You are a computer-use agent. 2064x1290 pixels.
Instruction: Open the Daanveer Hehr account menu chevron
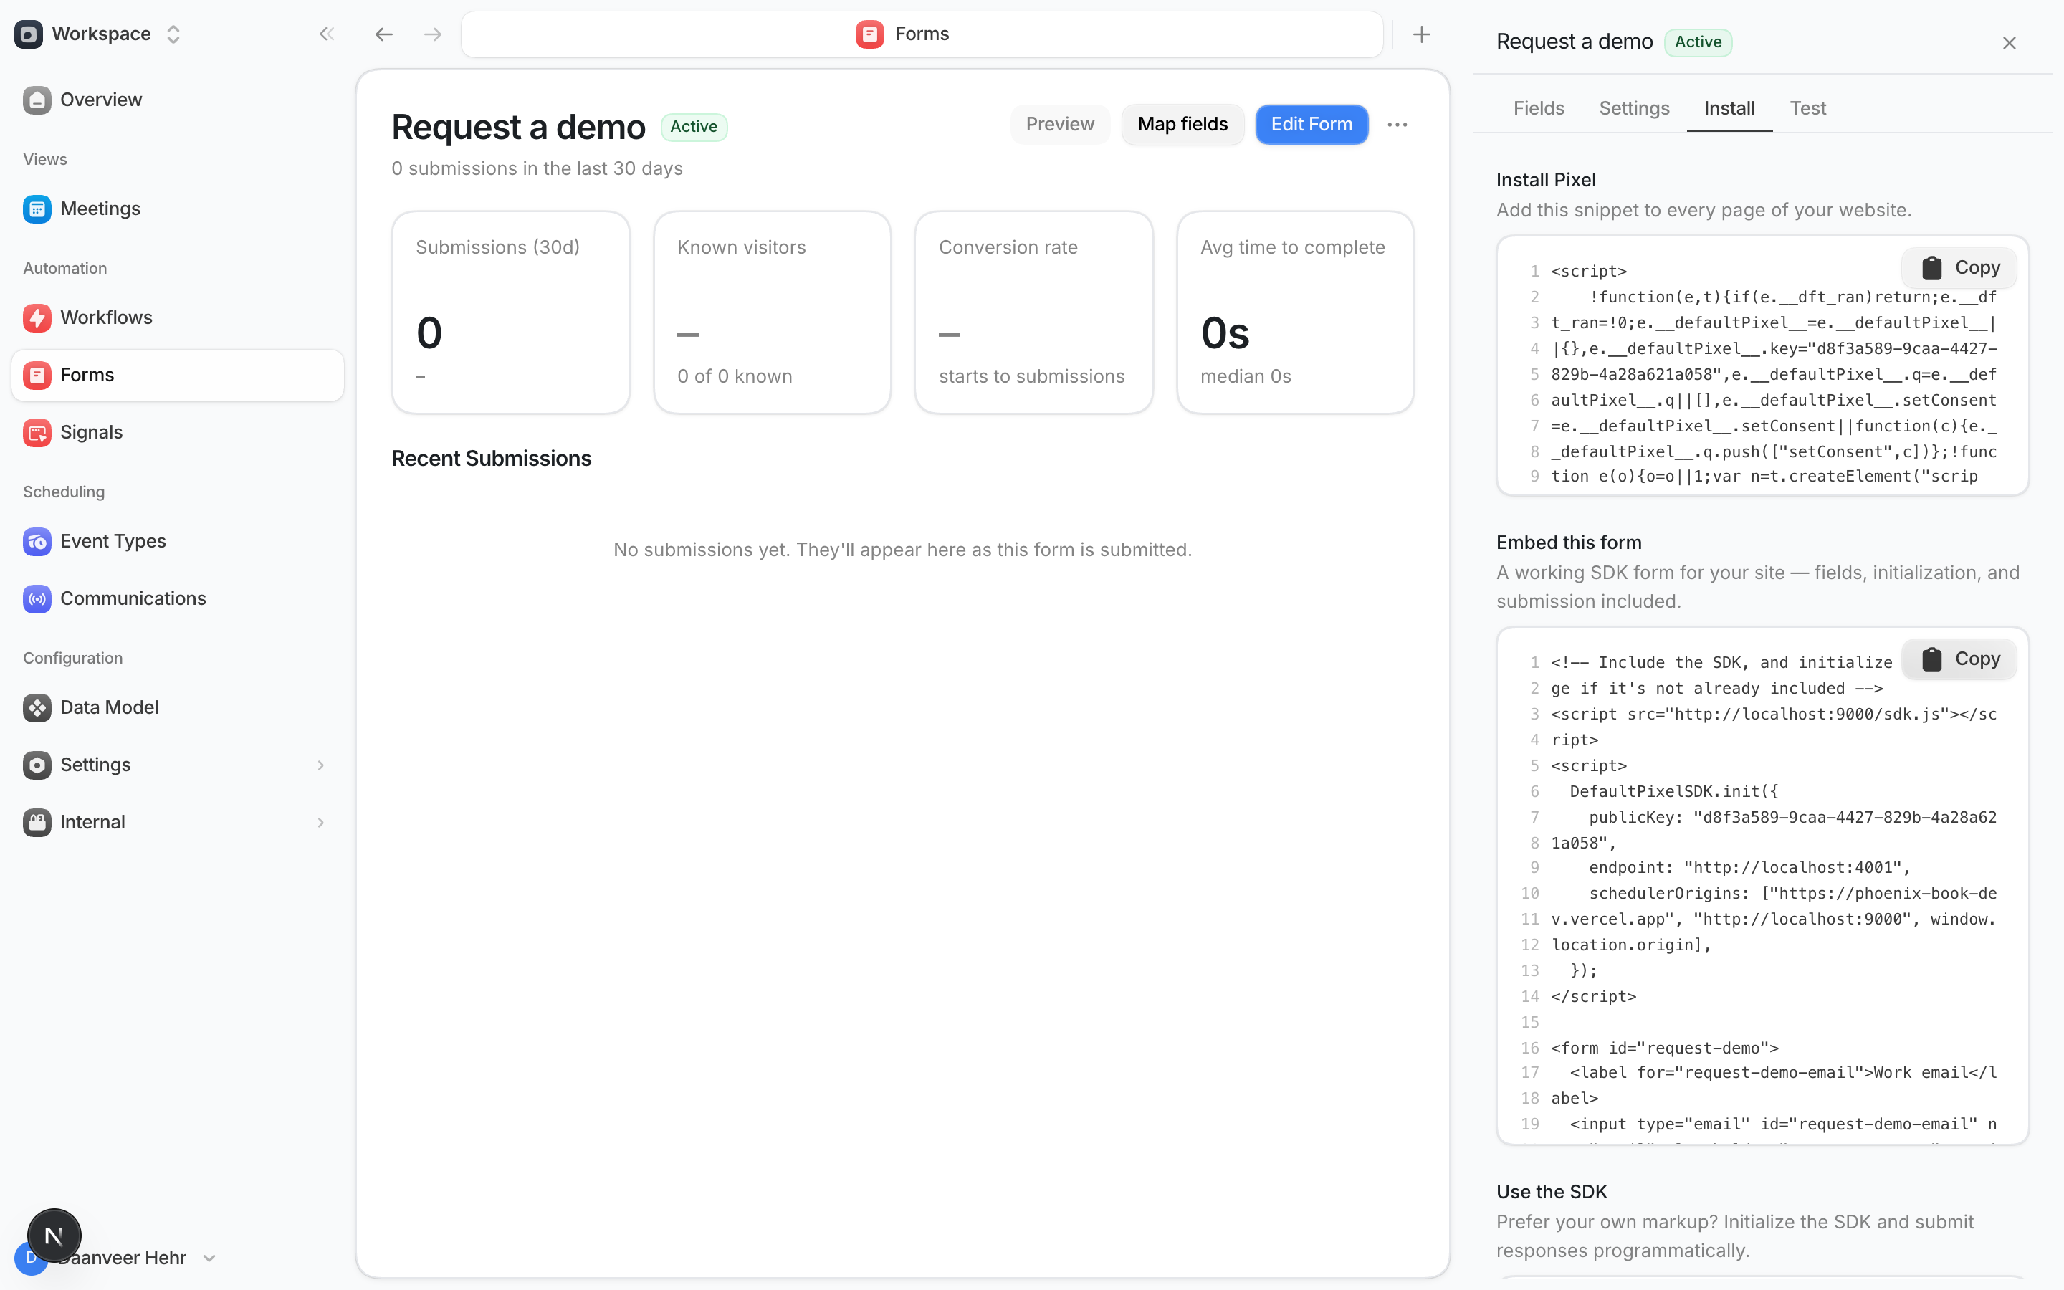(210, 1258)
